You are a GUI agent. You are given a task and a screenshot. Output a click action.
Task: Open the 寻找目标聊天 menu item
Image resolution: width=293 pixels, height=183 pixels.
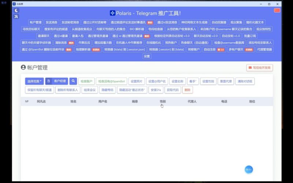(31, 29)
